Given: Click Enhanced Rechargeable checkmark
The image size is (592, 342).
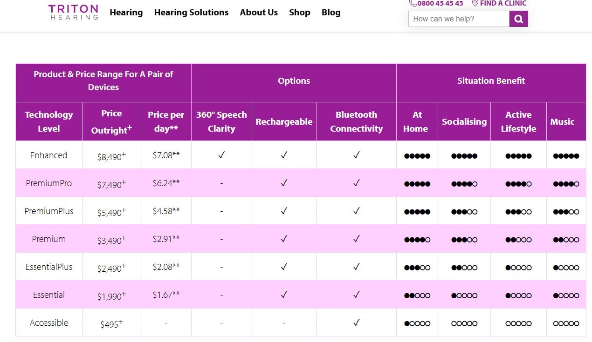Looking at the screenshot, I should 284,155.
